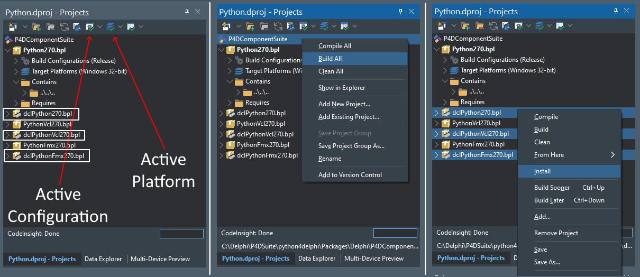Select dclPythonVcl270.bpl in left panel

tap(51, 135)
